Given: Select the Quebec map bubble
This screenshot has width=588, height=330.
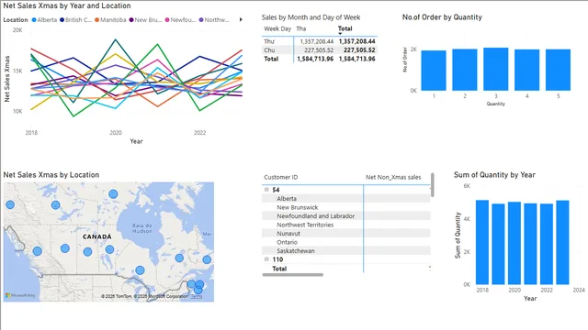Looking at the screenshot, I should tap(179, 258).
